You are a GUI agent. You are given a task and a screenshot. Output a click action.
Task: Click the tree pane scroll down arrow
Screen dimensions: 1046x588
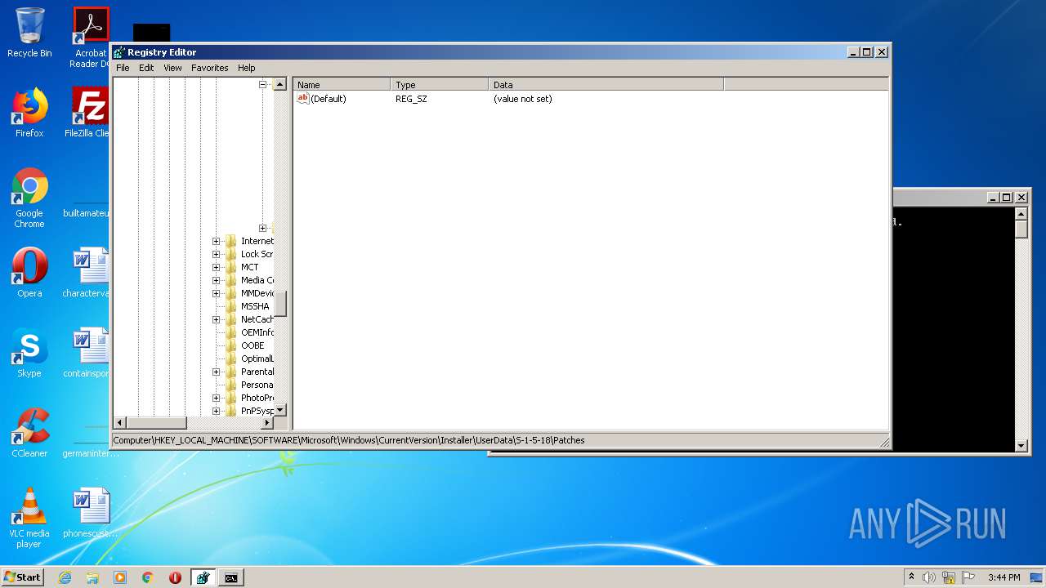point(280,409)
